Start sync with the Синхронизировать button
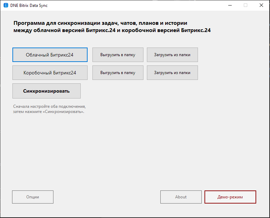Screen dimensions: 270x218 point(47,91)
